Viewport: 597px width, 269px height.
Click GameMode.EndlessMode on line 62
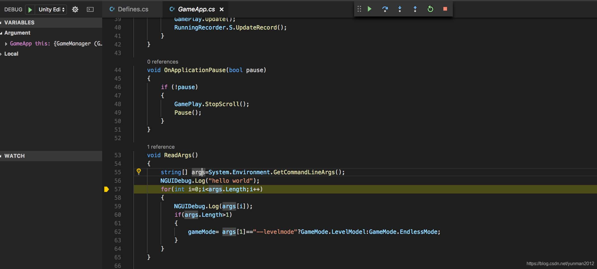(403, 232)
